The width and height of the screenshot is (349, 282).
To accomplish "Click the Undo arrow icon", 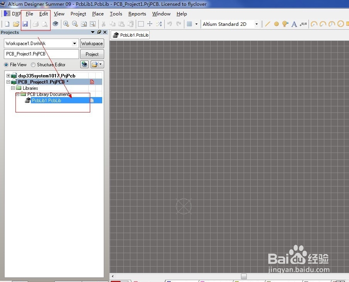I will point(170,24).
